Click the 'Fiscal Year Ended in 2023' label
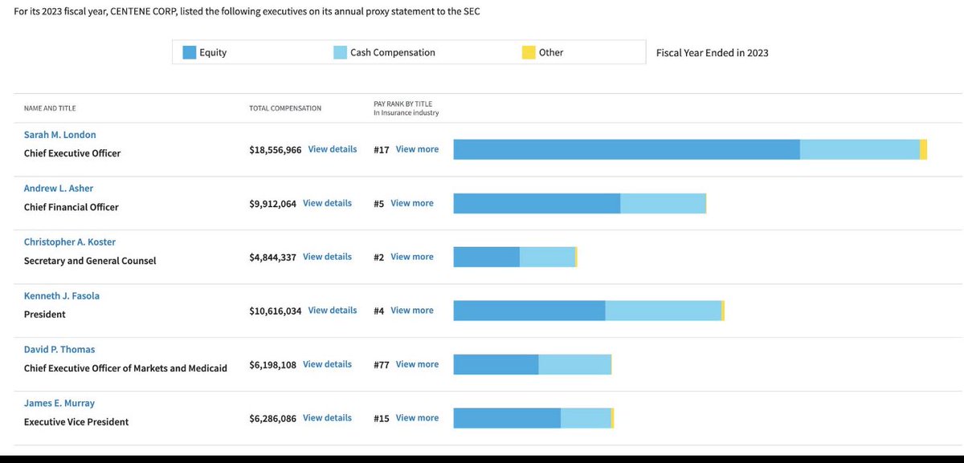Screen dimensions: 964x463 point(713,53)
